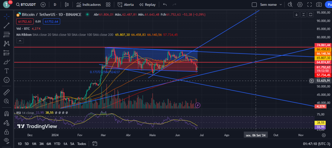The width and height of the screenshot is (332, 148).
Task: Click the blue buy price 61752.64 button
Action: [51, 21]
